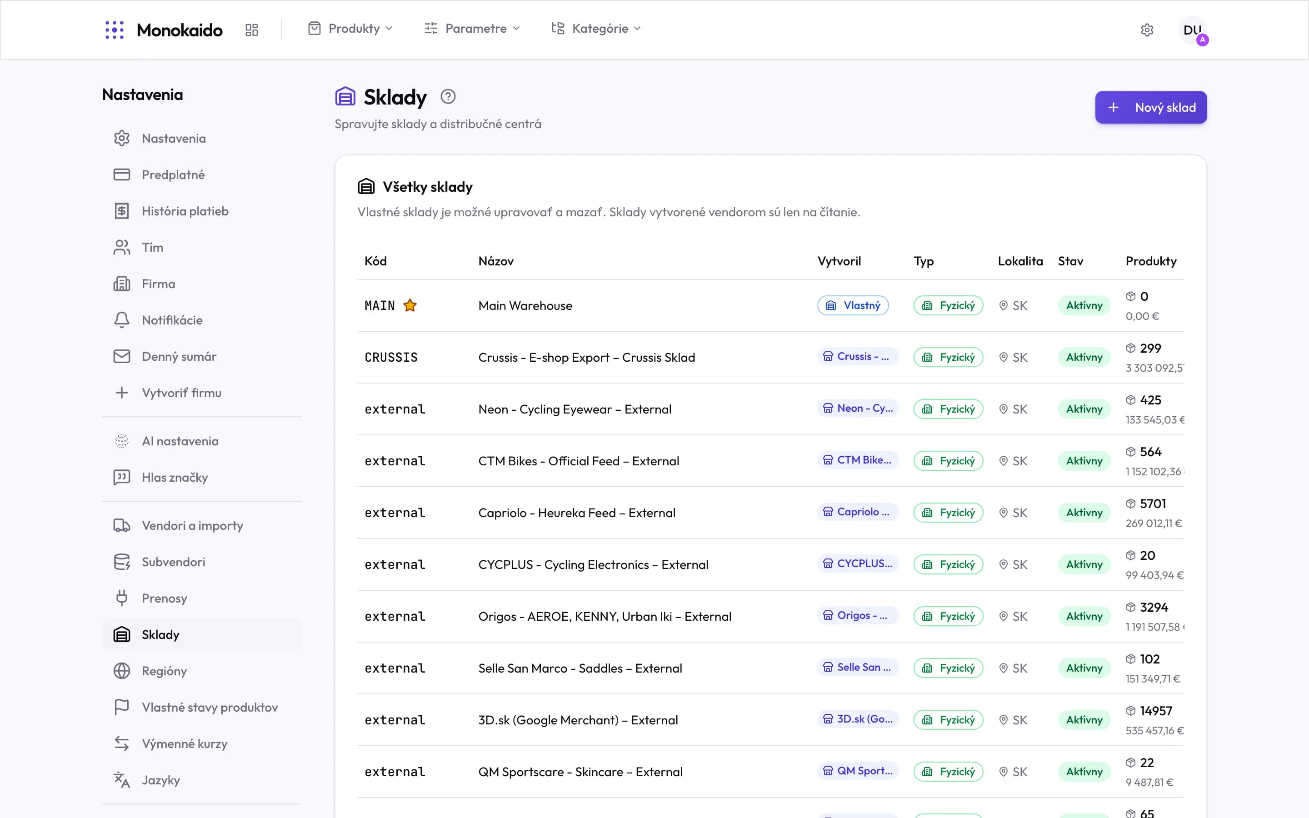
Task: Select the Main Warehouse name cell
Action: tap(525, 306)
